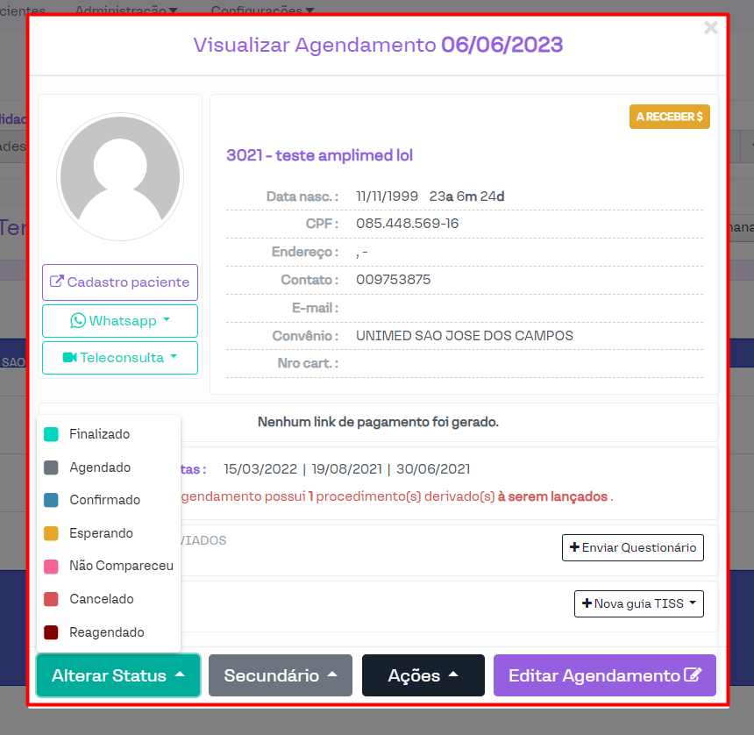Mark appointment as Não Compareceu

click(x=121, y=566)
